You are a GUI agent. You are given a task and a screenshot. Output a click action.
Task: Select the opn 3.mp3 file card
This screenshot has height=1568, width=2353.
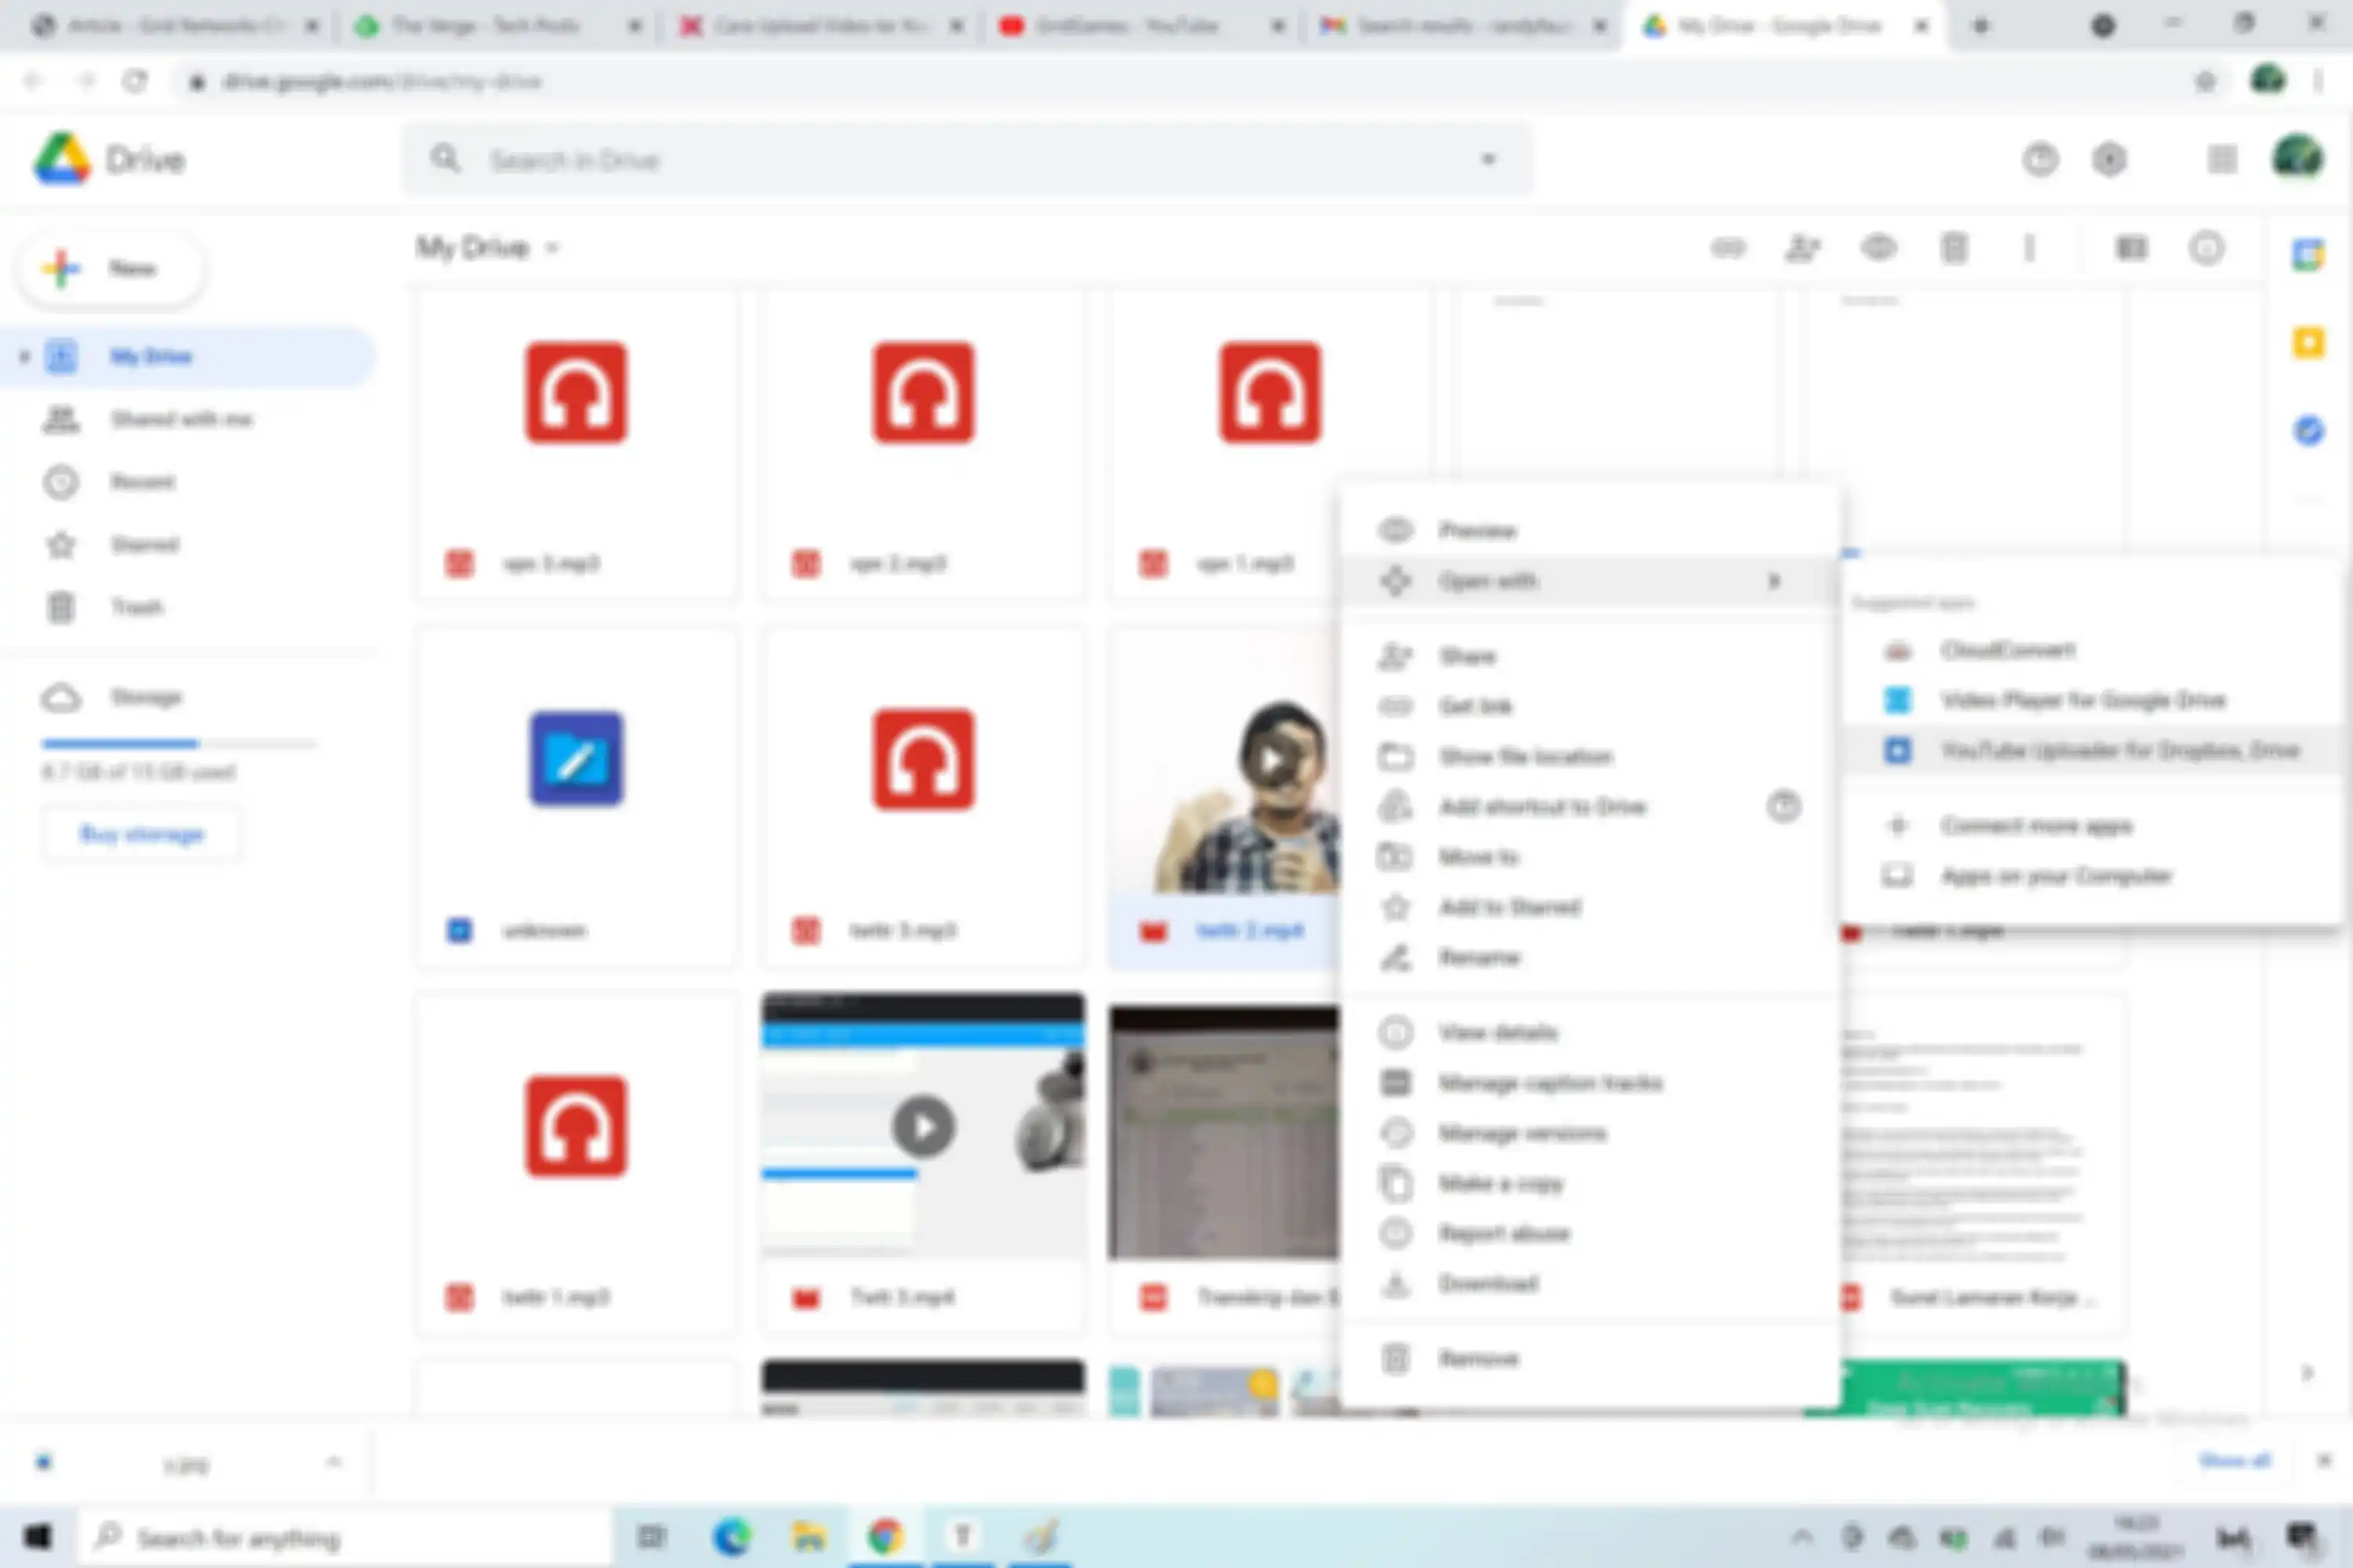point(577,444)
